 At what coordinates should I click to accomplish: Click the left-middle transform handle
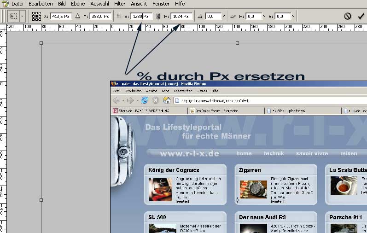tap(41, 200)
